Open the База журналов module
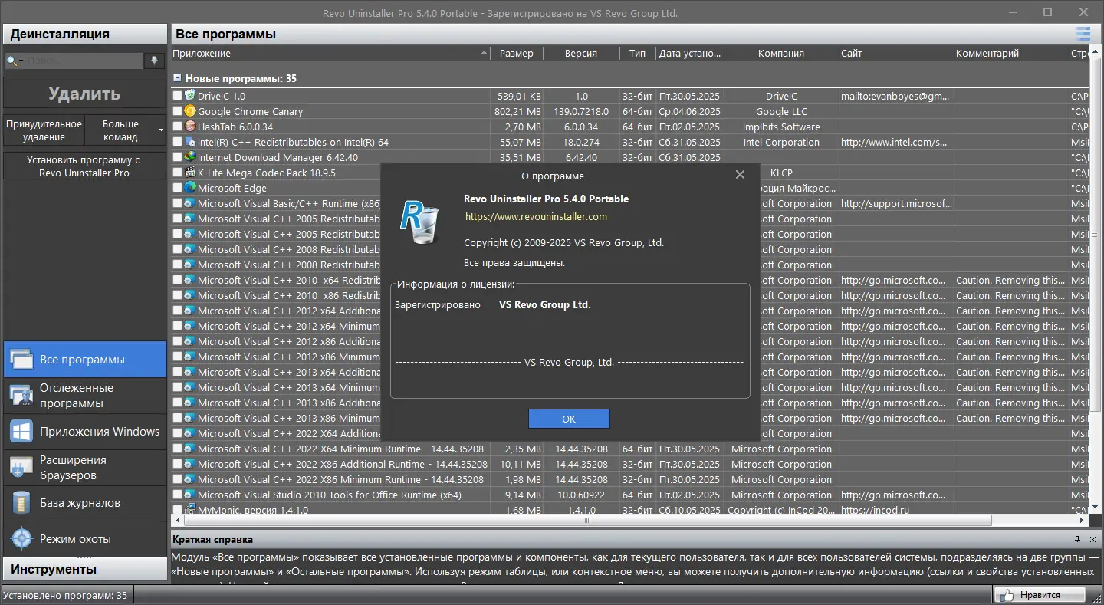 click(x=84, y=503)
